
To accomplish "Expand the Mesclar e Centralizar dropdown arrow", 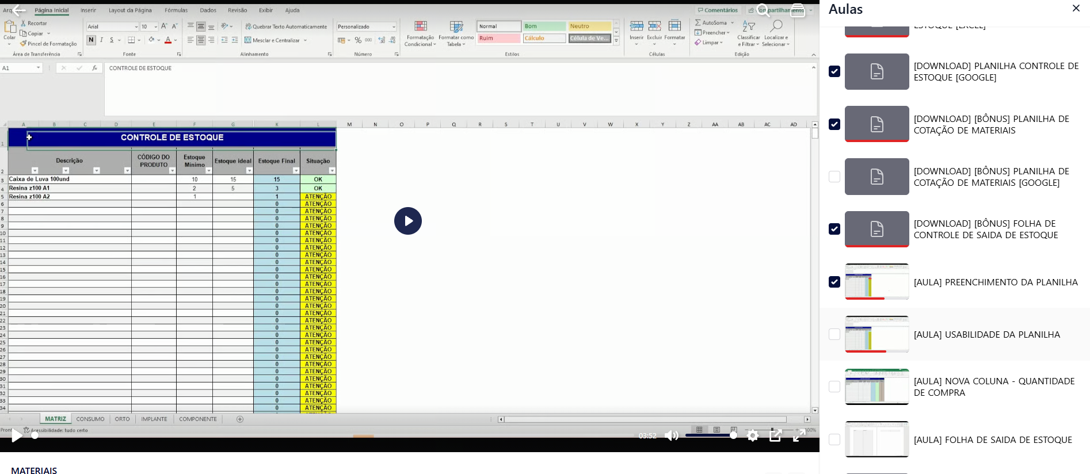I will [x=305, y=40].
